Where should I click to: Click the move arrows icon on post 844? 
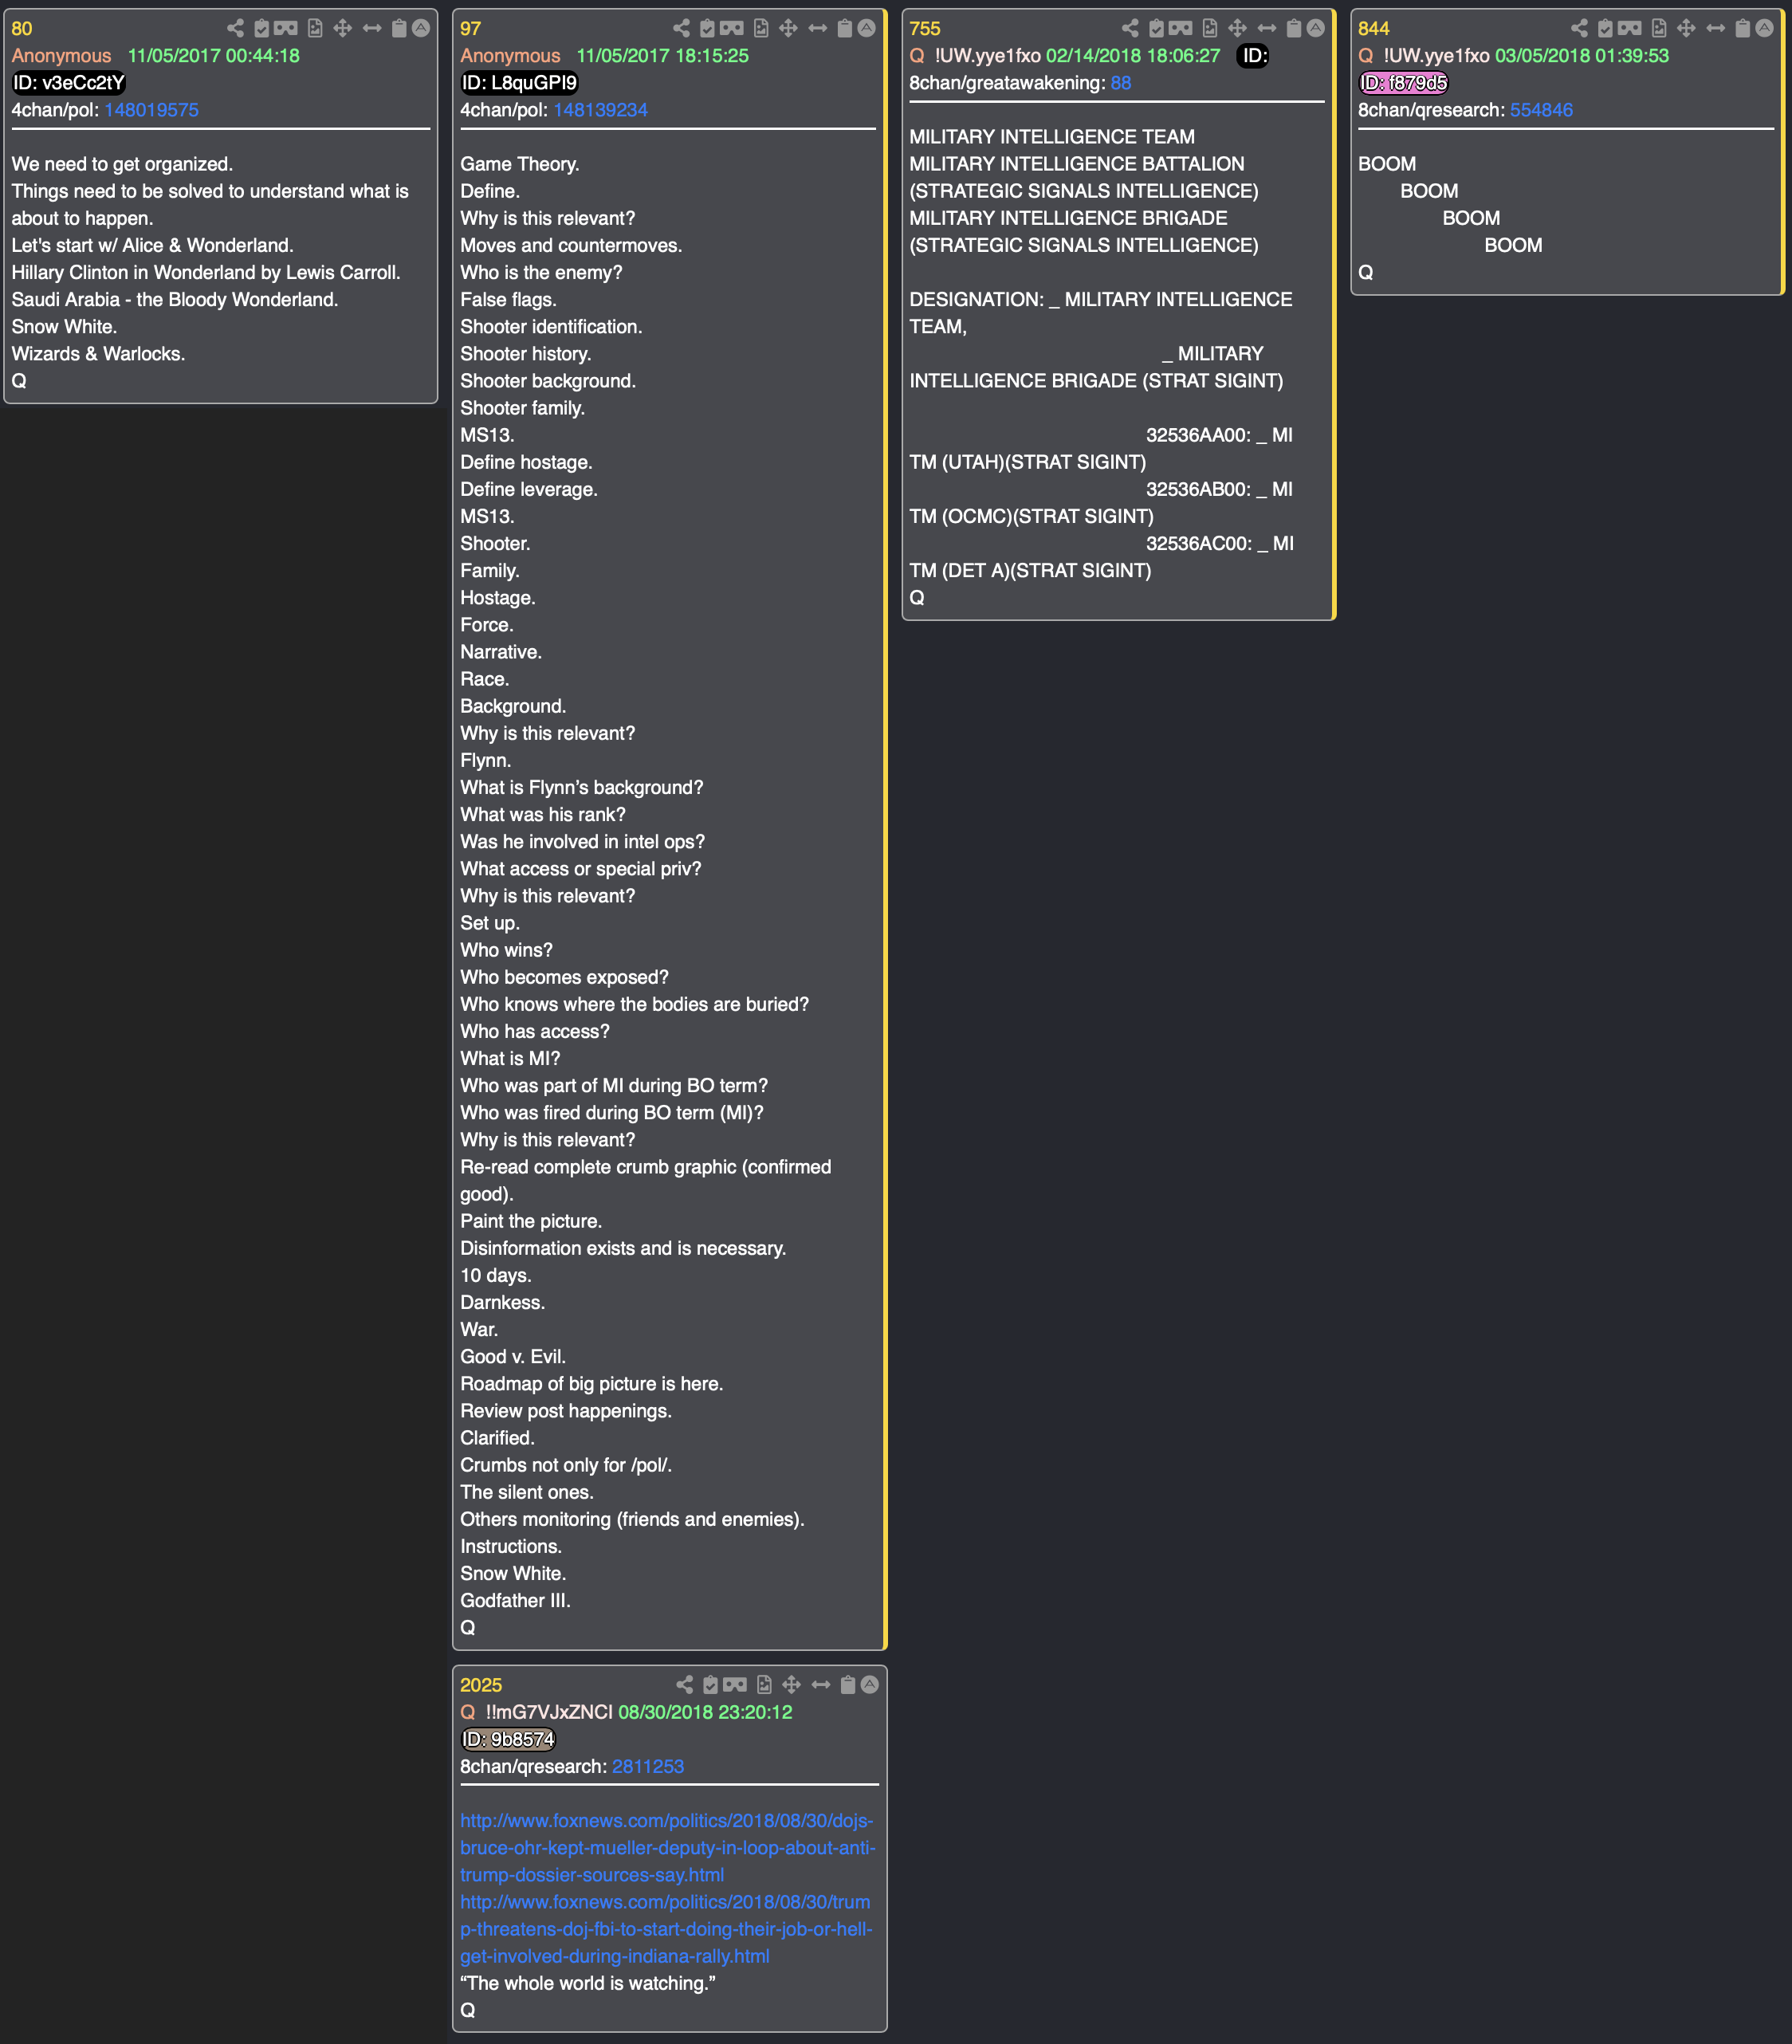[1687, 28]
